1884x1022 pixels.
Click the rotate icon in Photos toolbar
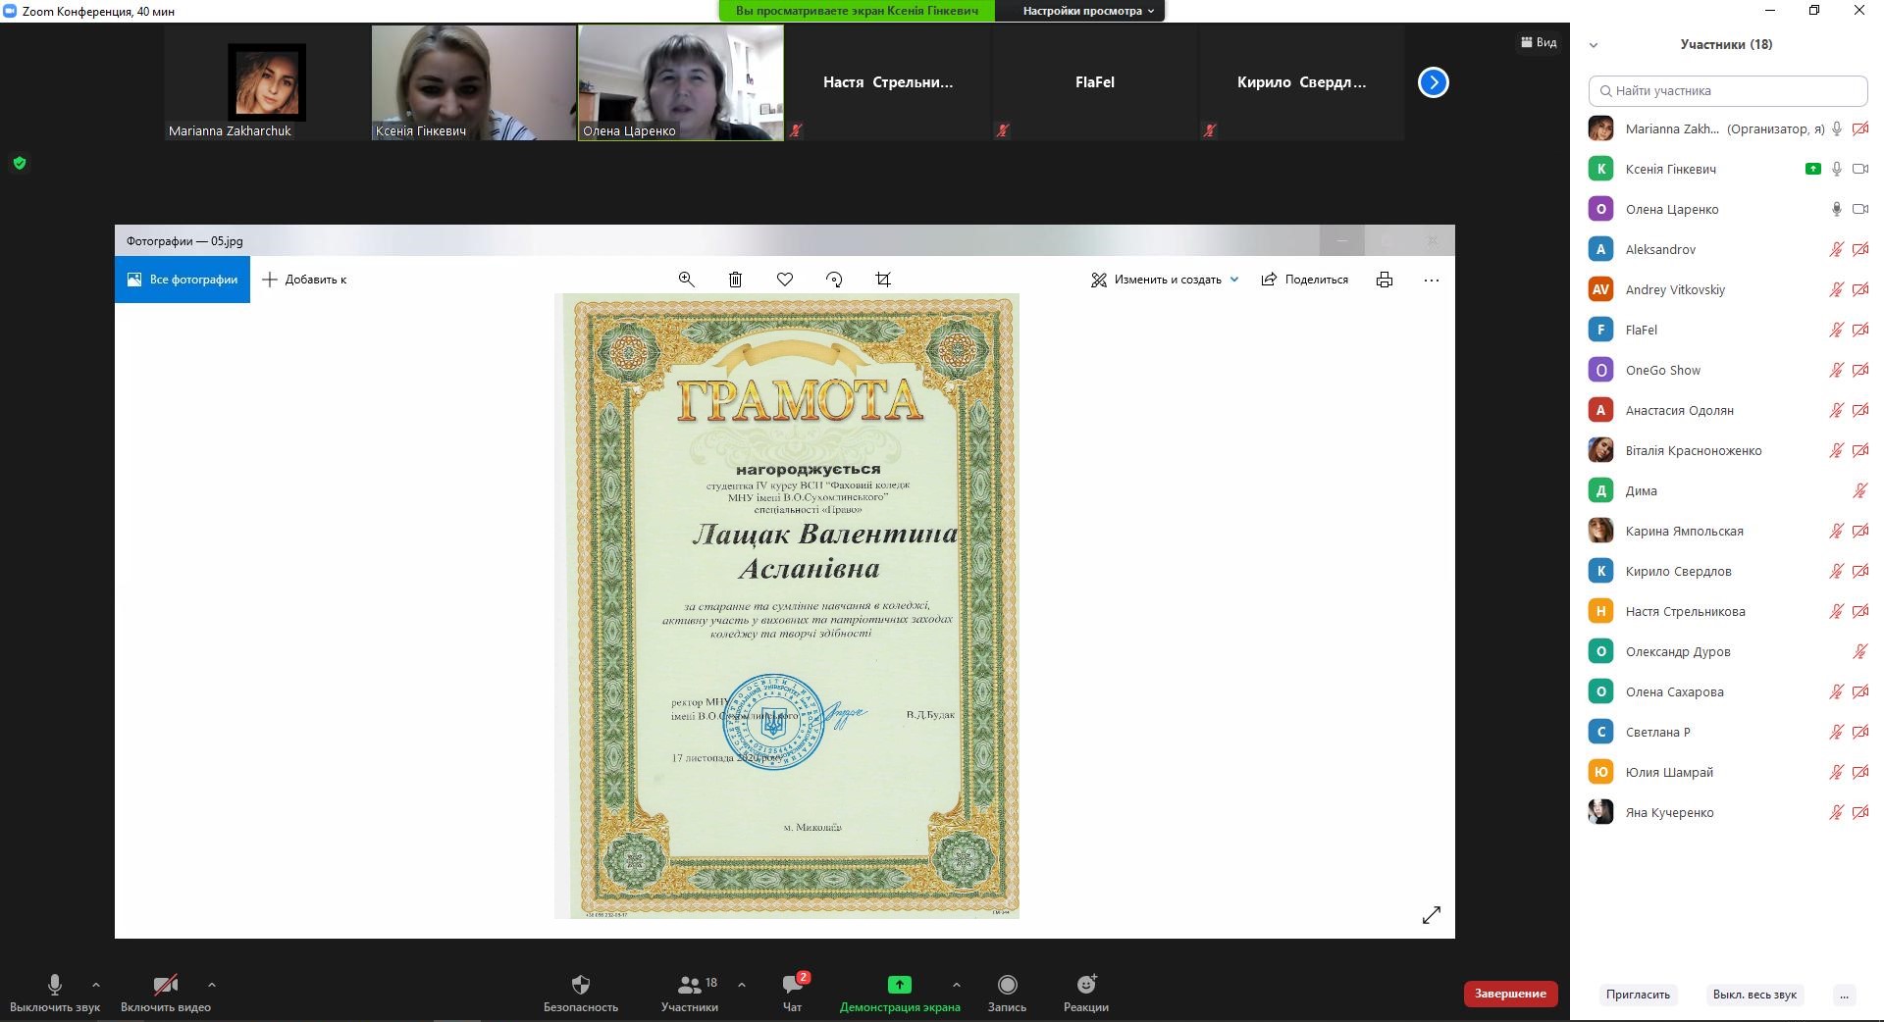pyautogui.click(x=834, y=280)
